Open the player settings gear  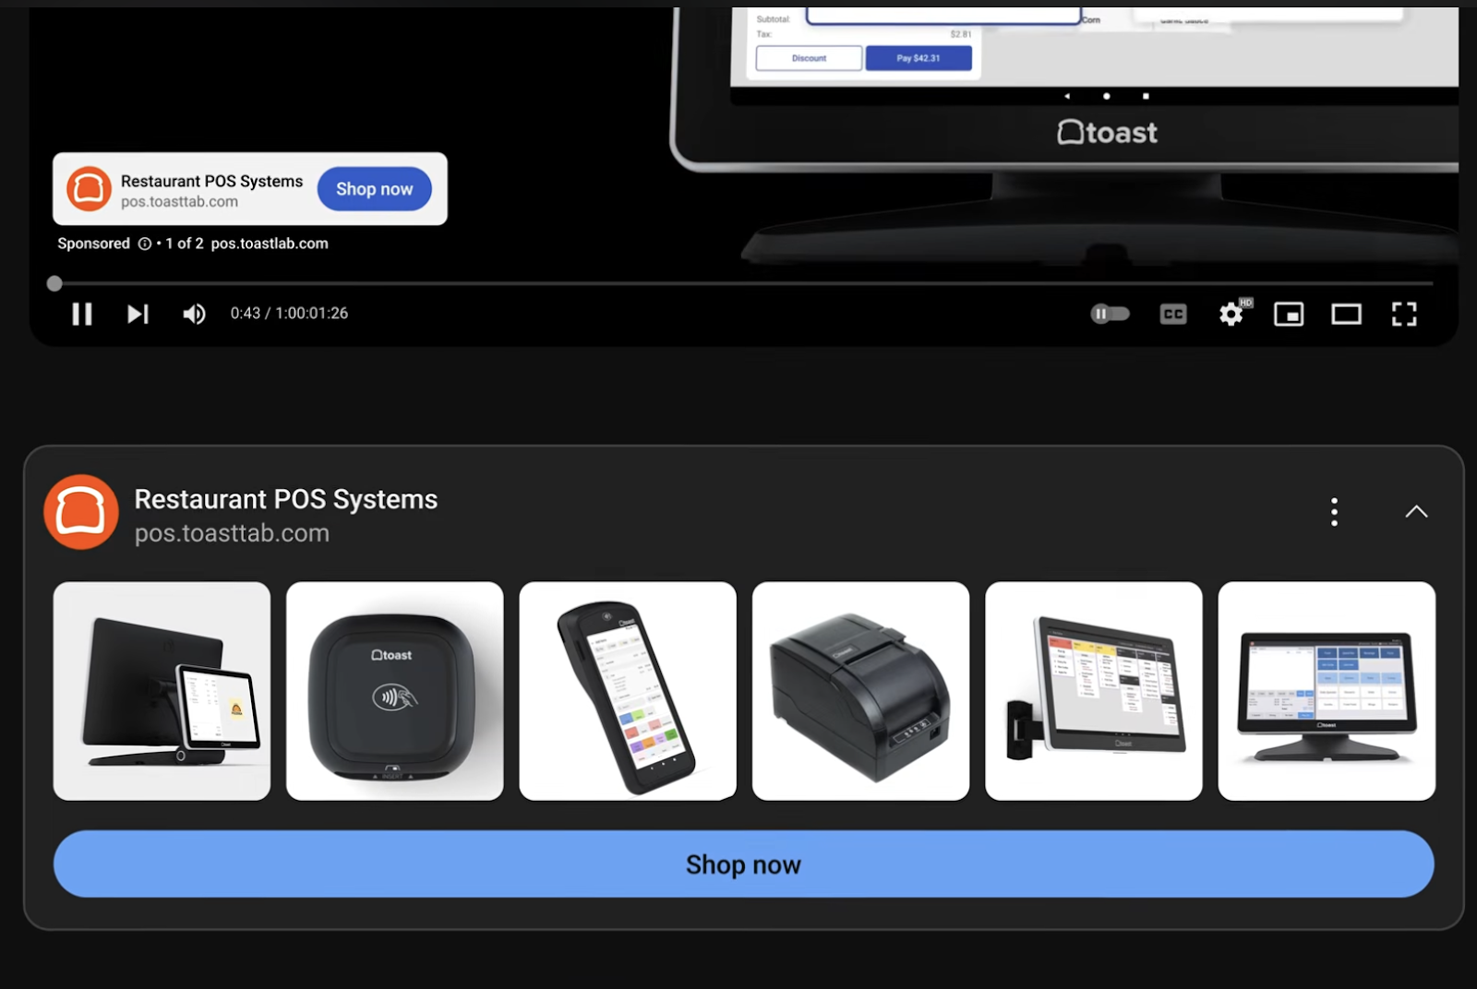click(1231, 315)
